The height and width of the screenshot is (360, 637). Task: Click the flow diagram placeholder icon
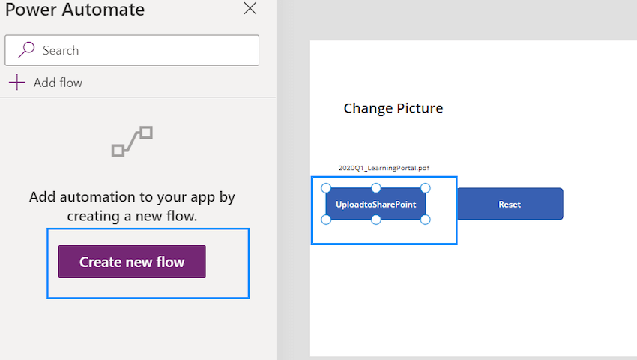pos(132,142)
